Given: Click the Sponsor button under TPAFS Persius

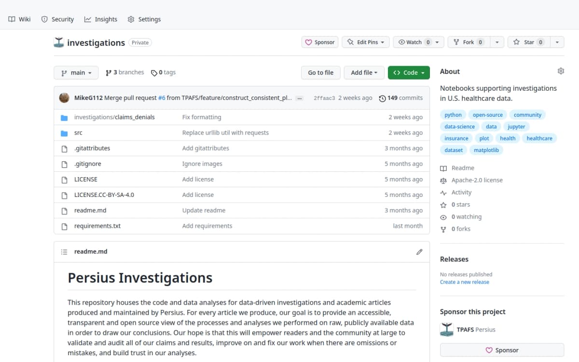Looking at the screenshot, I should click(502, 350).
